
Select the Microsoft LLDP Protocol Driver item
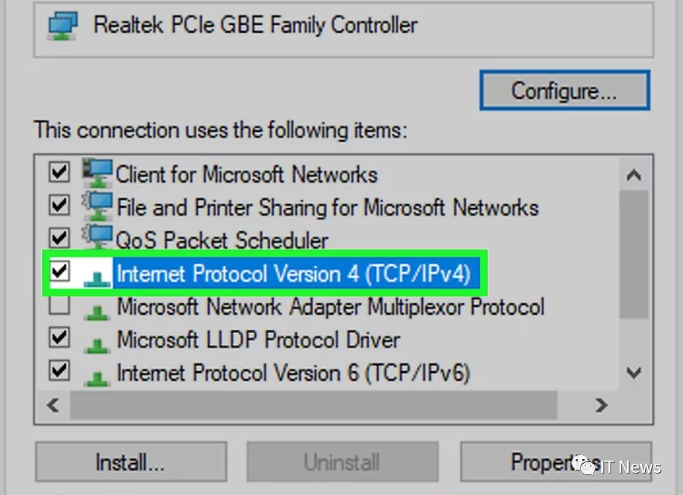coord(258,339)
